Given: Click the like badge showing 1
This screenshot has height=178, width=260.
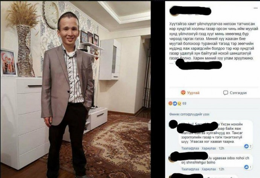Looking at the screenshot, I should 248,167.
